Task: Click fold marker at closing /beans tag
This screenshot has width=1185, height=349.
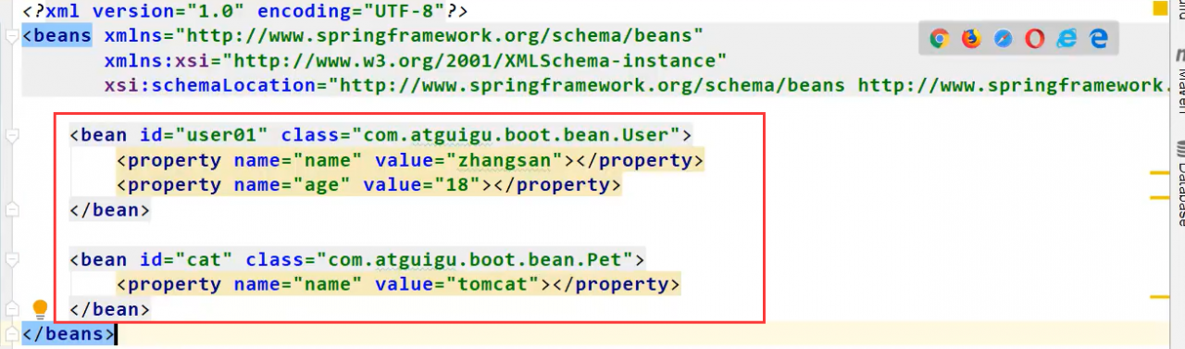Action: coord(11,333)
